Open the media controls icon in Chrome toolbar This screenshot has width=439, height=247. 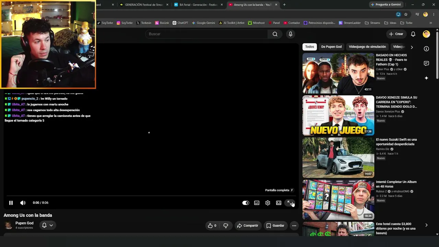417,14
